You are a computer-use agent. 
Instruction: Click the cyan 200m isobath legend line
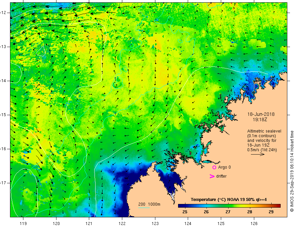tap(144, 208)
